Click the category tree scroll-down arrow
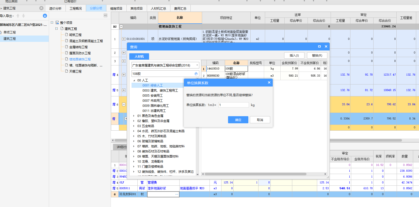The width and height of the screenshot is (419, 207). coord(198,174)
